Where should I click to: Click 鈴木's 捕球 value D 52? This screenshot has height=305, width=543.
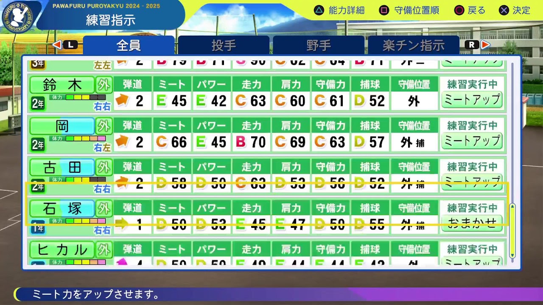coord(370,101)
